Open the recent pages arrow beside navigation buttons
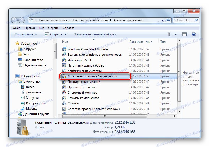The image size is (210, 147). 27,20
